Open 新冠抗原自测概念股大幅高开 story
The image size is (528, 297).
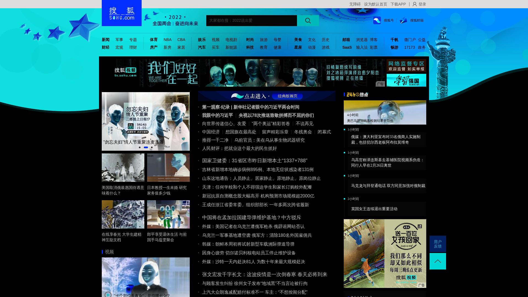click(x=258, y=196)
